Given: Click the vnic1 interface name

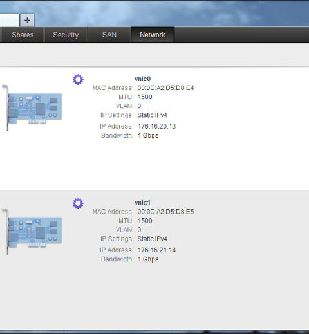Looking at the screenshot, I should click(x=143, y=203).
